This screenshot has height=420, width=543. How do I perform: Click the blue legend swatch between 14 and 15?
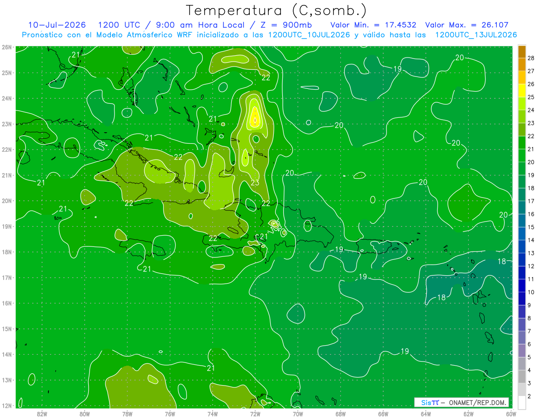coord(522,233)
